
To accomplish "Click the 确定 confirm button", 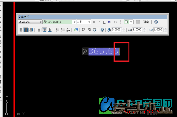I will coord(146,22).
